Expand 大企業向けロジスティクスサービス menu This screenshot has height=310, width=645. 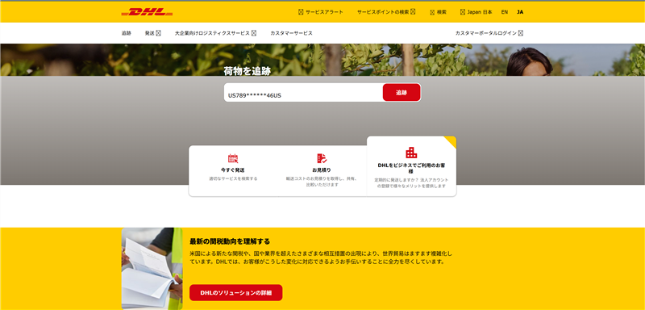tap(215, 33)
